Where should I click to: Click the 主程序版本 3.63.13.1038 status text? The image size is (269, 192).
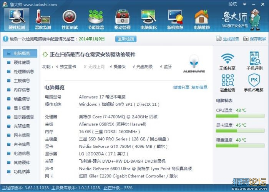[x=25, y=188]
